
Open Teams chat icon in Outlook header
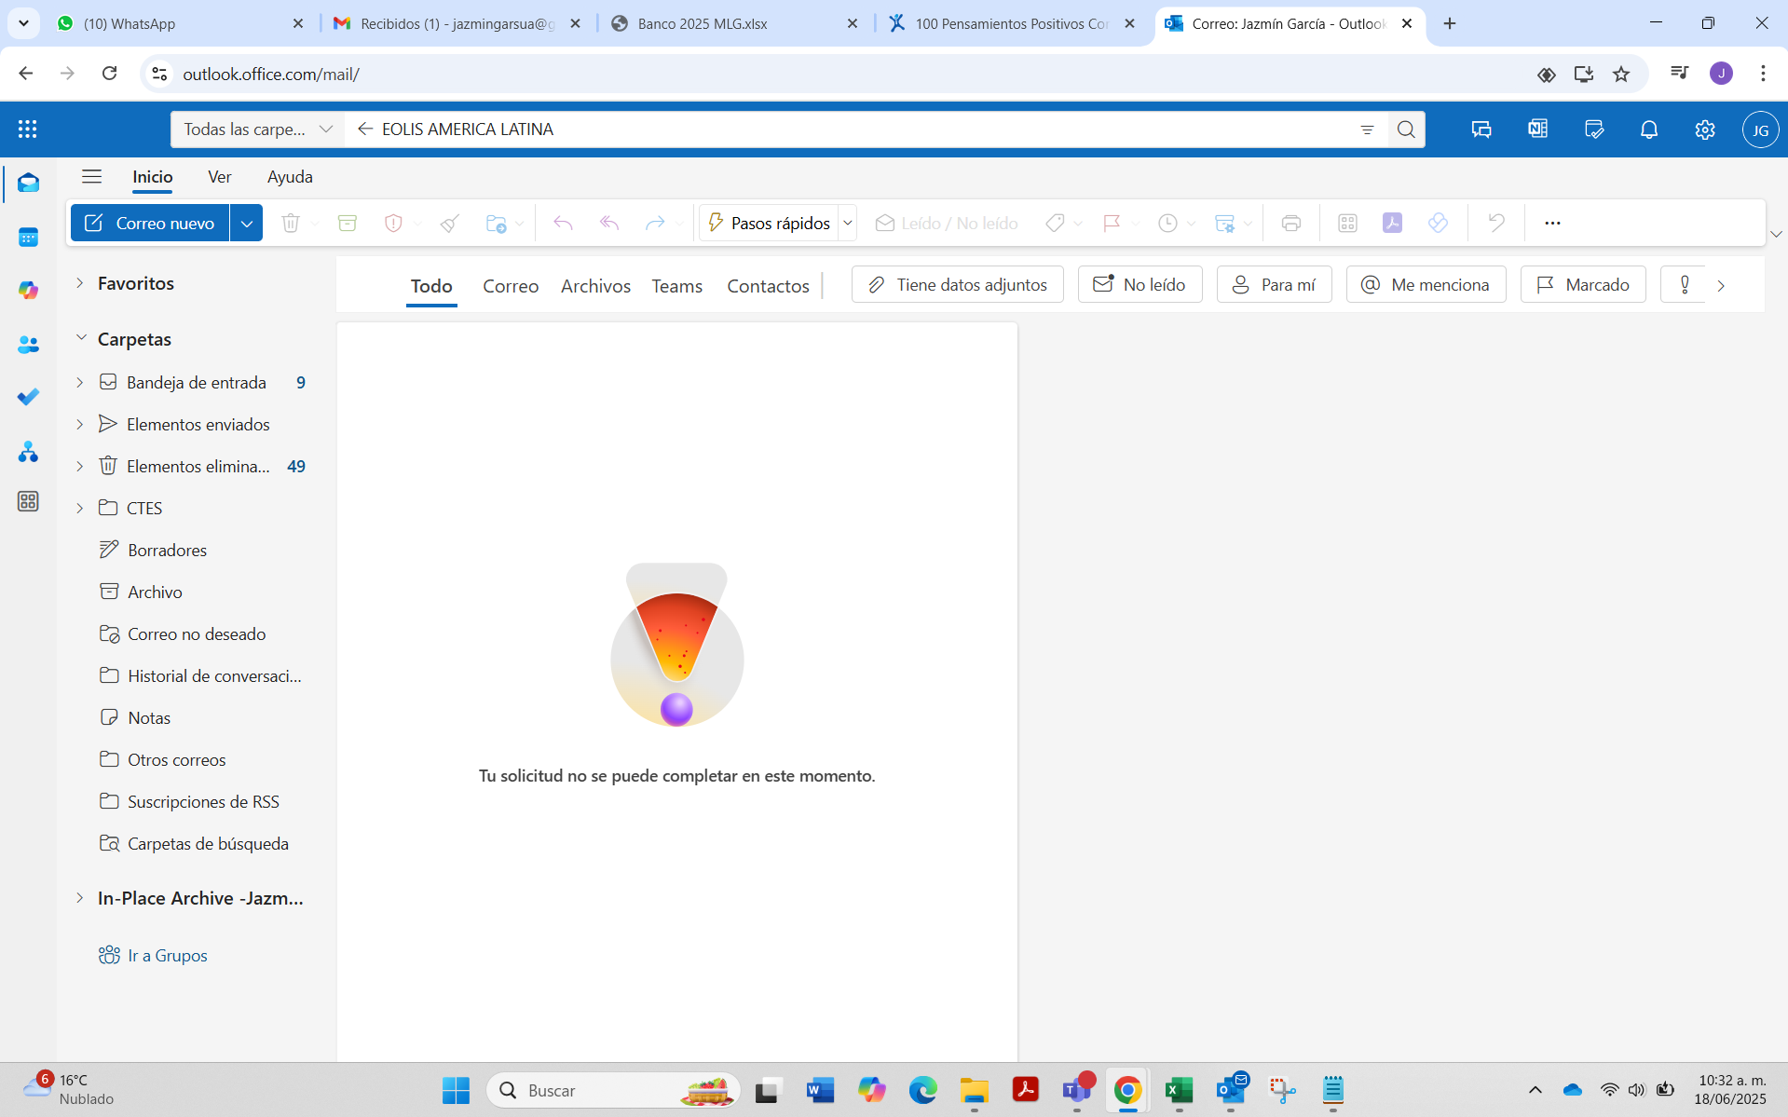click(1481, 129)
